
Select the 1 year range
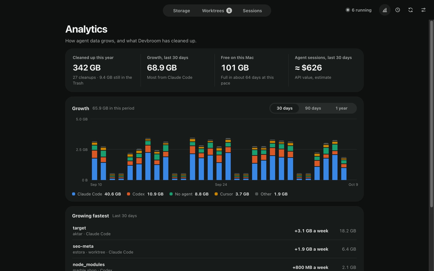[x=342, y=108]
